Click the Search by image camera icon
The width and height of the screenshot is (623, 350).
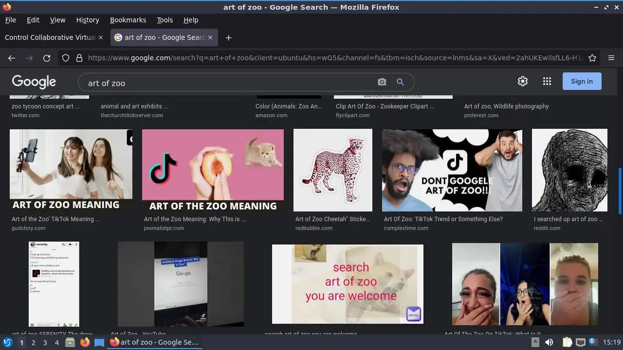click(x=382, y=82)
